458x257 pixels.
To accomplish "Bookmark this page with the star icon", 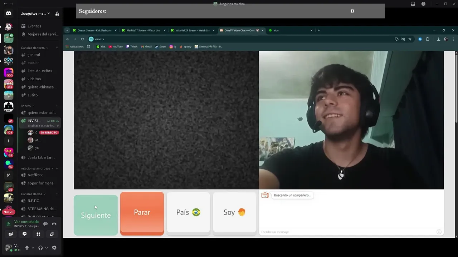I will tap(410, 39).
